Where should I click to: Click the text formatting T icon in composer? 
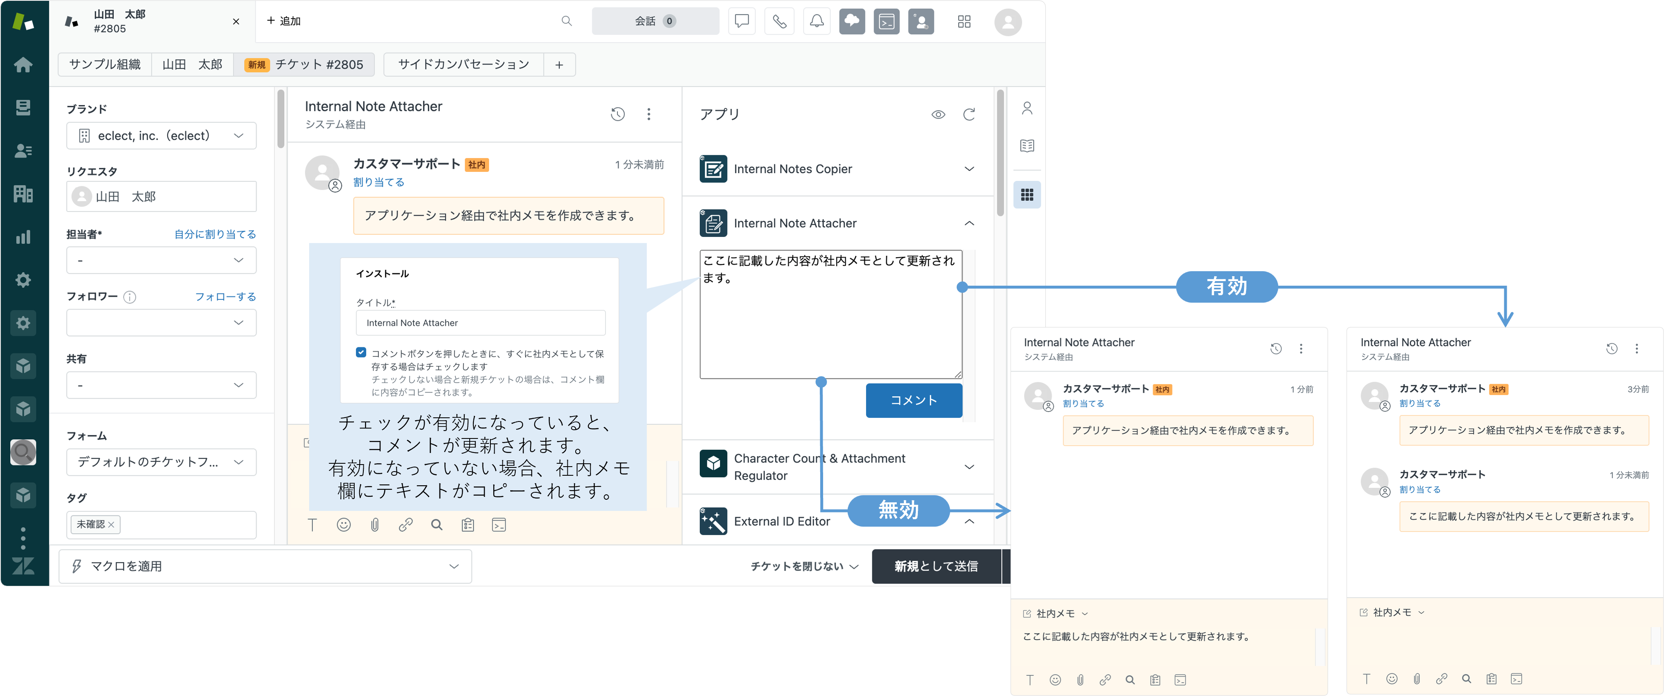pos(312,525)
